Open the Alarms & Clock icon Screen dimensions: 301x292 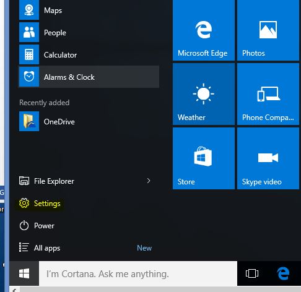click(x=29, y=77)
